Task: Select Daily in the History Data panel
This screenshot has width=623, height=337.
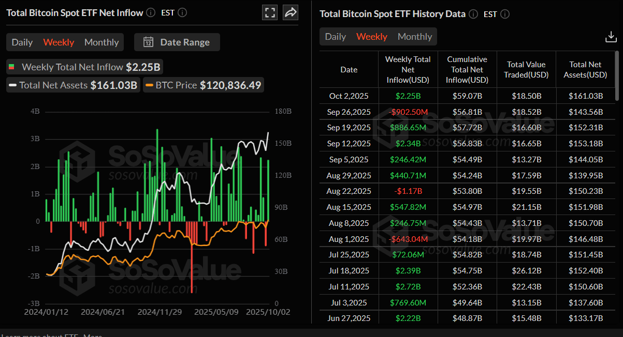Action: click(x=335, y=37)
